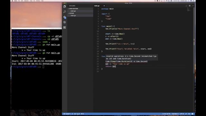206x116 pixels.
Task: Open the Debug view in activity bar
Action: (64, 22)
